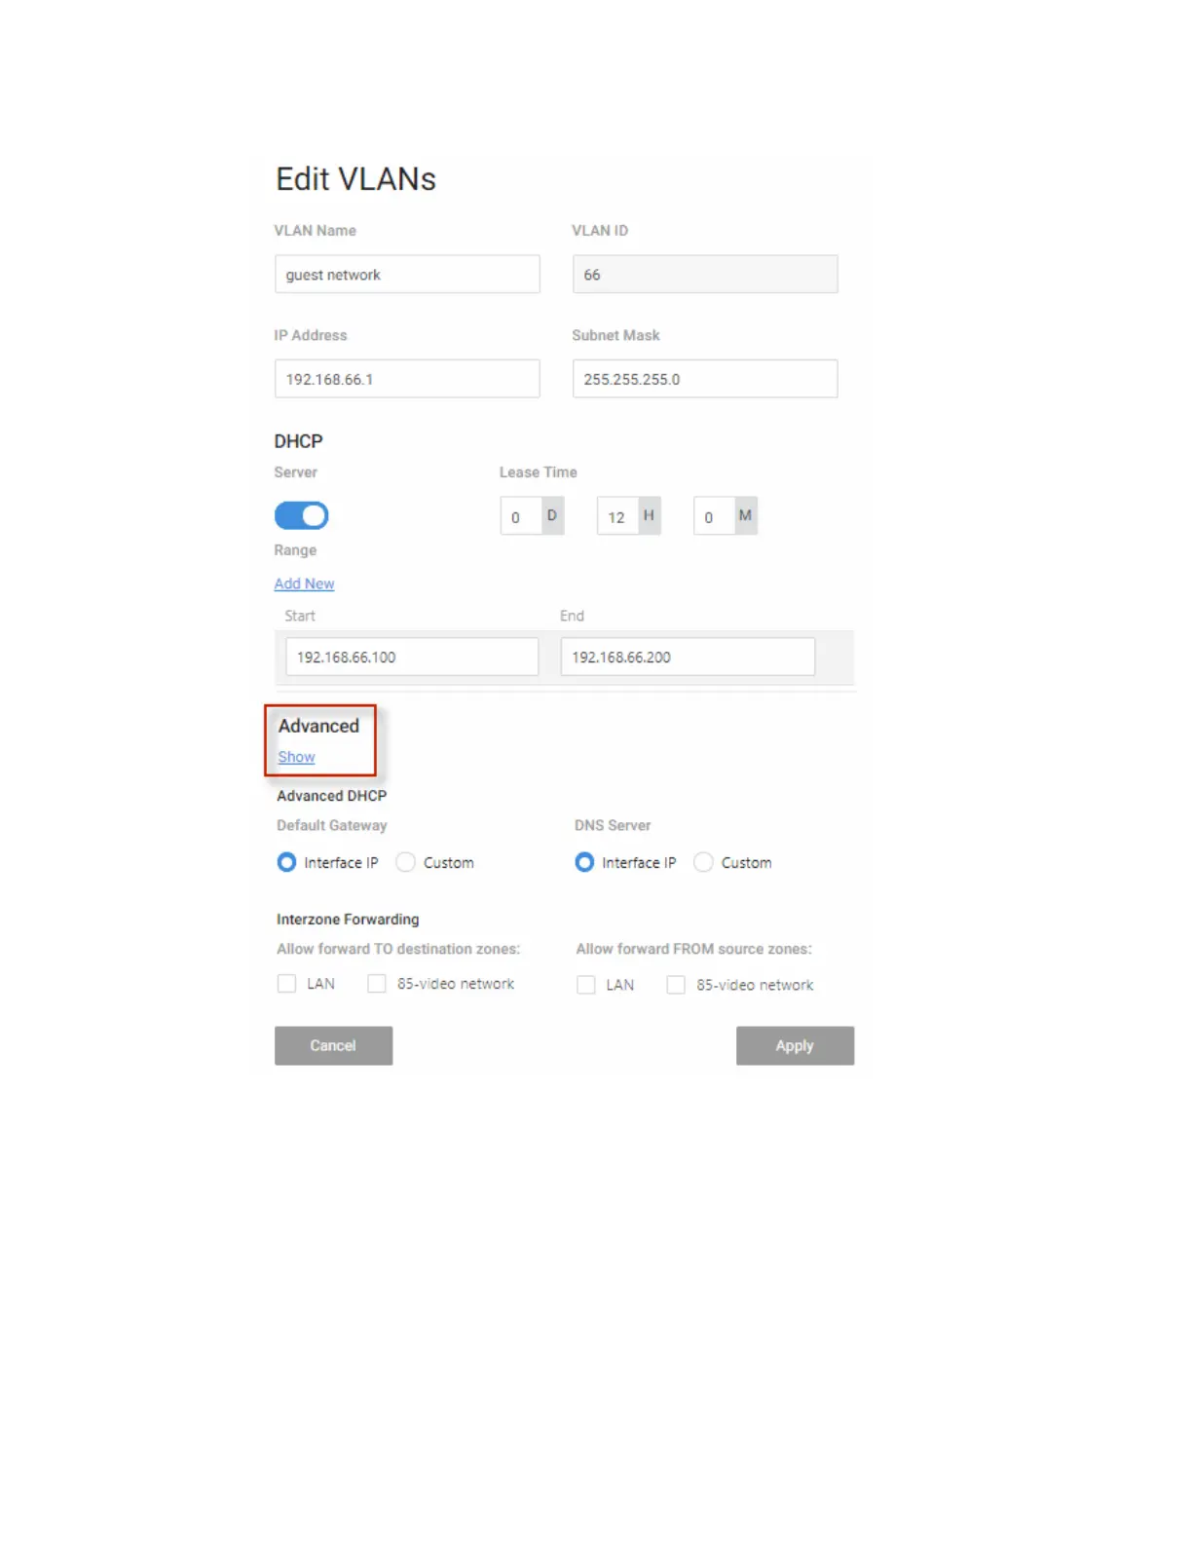Check LAN under forward TO destination zones
This screenshot has height=1543, width=1192.
[286, 984]
